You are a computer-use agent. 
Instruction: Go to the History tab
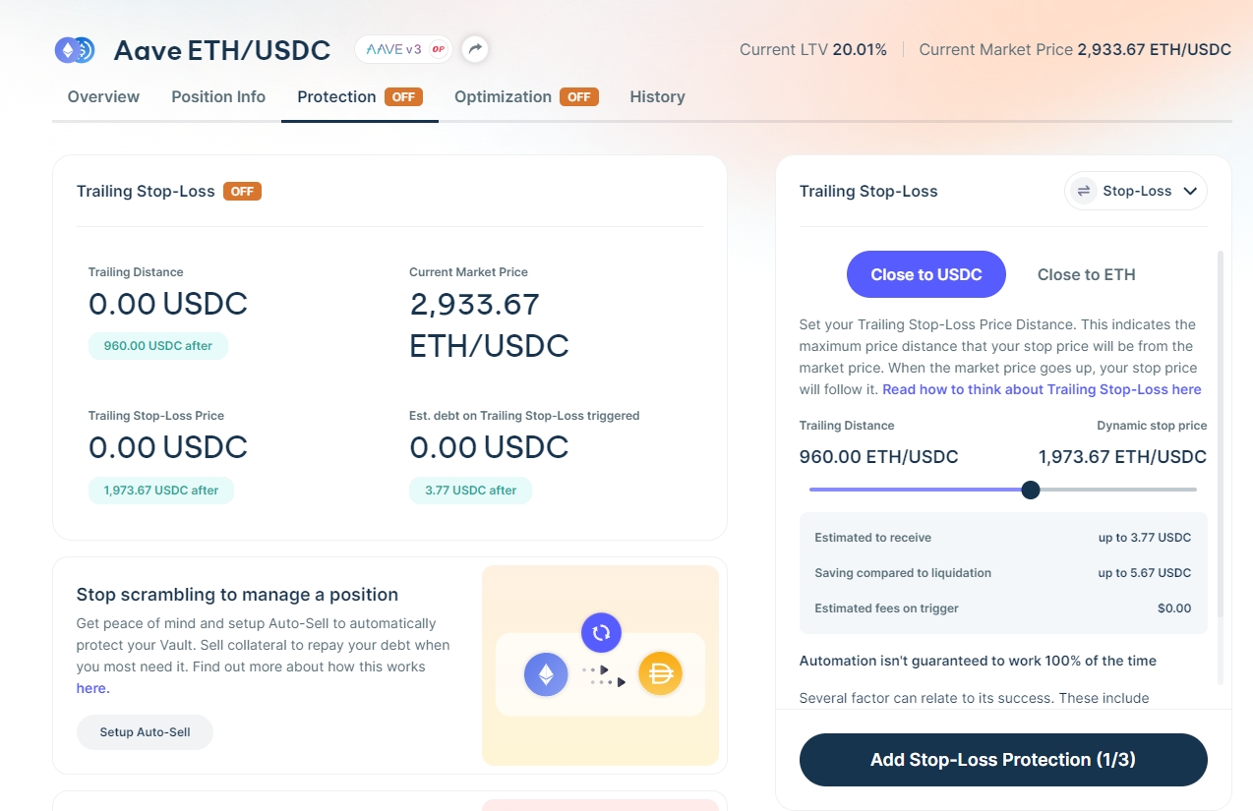click(657, 96)
